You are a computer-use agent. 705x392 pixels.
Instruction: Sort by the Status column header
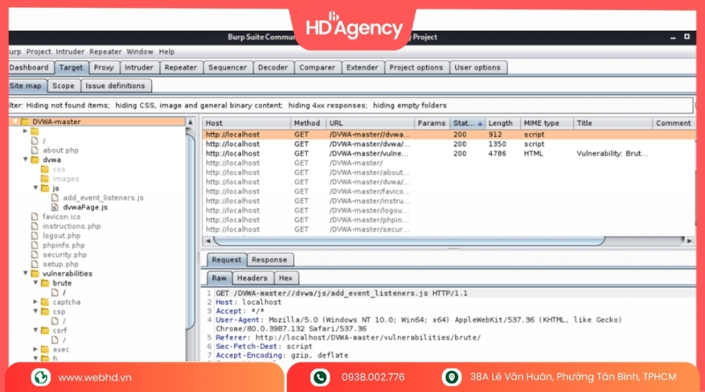coord(467,123)
